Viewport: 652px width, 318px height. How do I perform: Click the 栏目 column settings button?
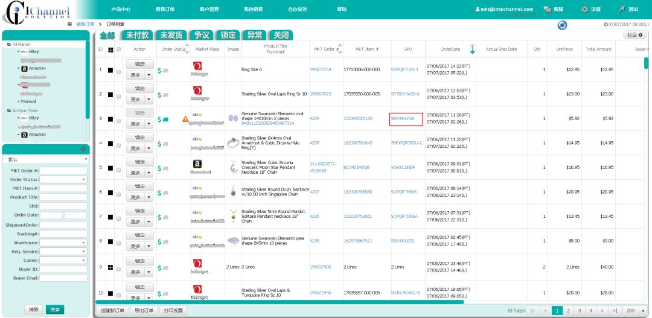(635, 35)
